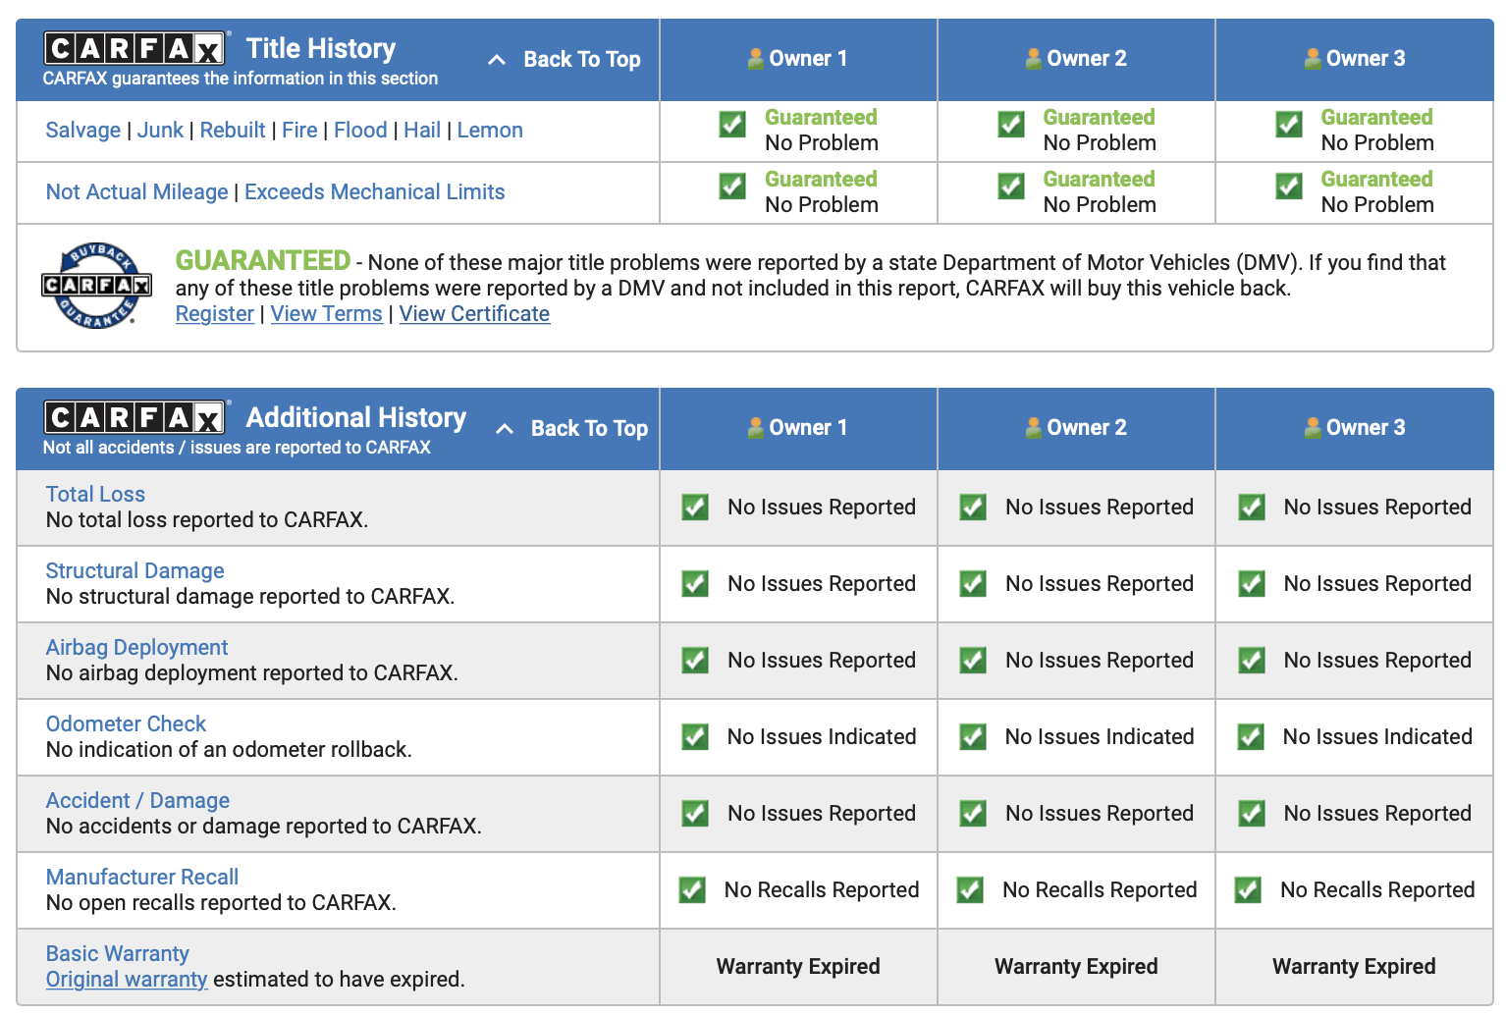
Task: Click Owner 3 person icon in Title History
Action: [1313, 59]
